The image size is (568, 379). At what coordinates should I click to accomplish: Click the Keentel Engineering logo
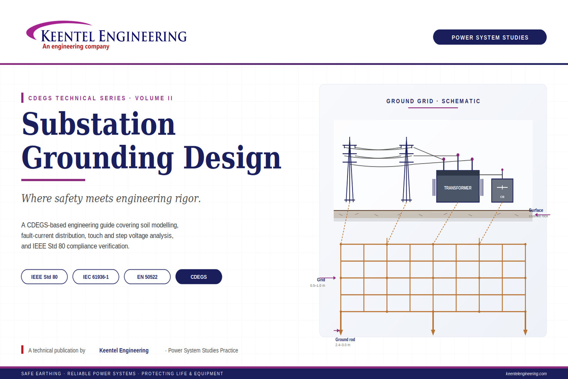(107, 36)
